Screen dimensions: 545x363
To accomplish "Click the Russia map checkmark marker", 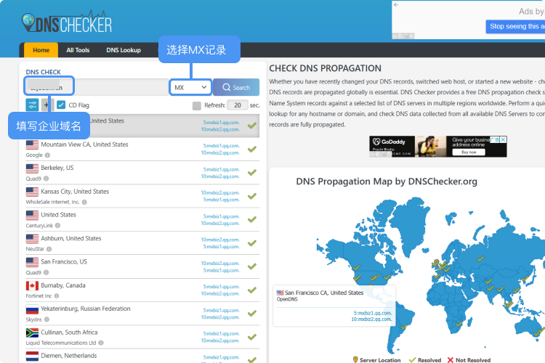I will 480,258.
